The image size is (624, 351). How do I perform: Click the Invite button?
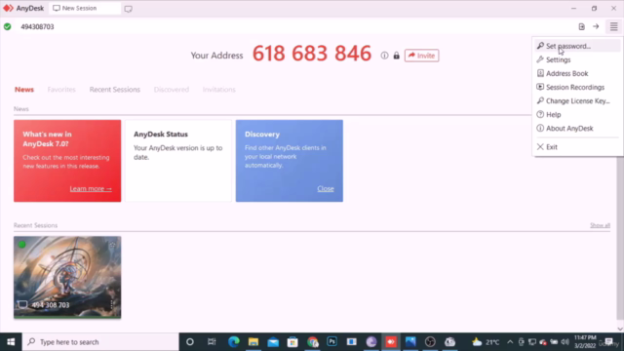(422, 56)
